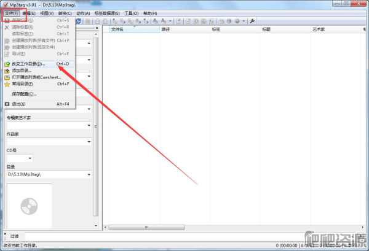Viewport: 369px width, 251px height.
Task: Click the tag panel vertical scrollbar
Action: click(x=95, y=123)
